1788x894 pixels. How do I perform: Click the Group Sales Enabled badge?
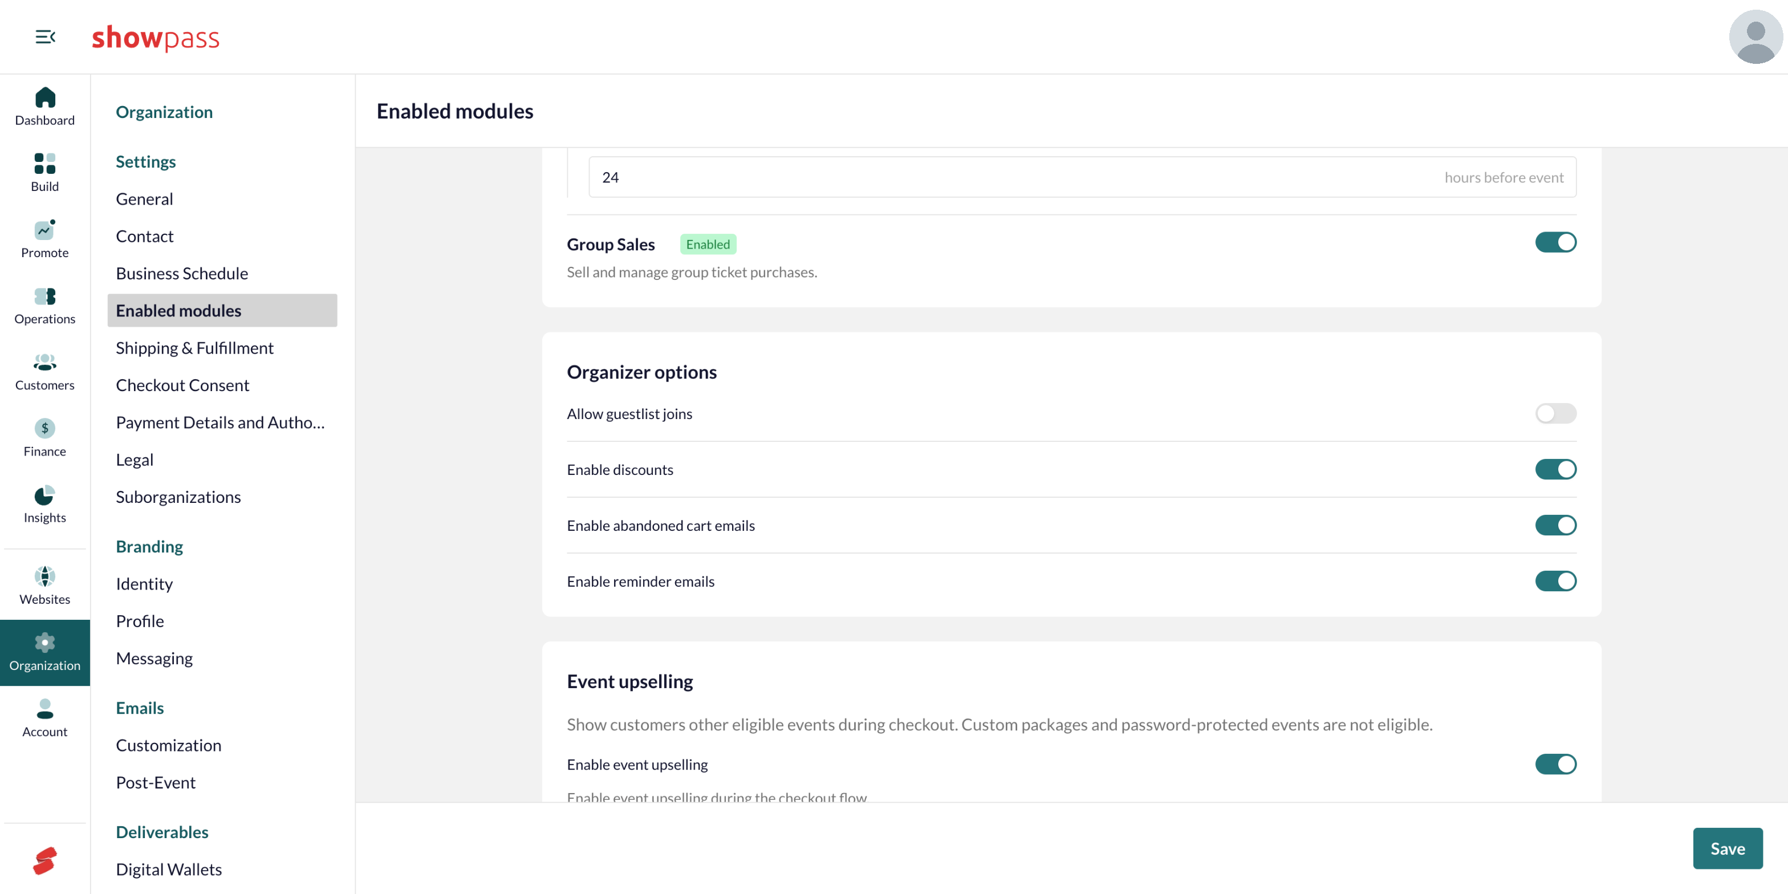[708, 245]
